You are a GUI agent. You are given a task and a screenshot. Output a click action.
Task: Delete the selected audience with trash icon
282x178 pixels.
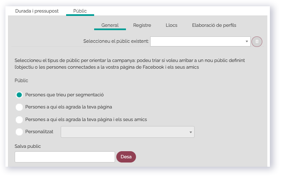256,41
